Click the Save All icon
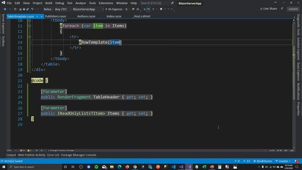This screenshot has height=170, width=302. (x=27, y=9)
